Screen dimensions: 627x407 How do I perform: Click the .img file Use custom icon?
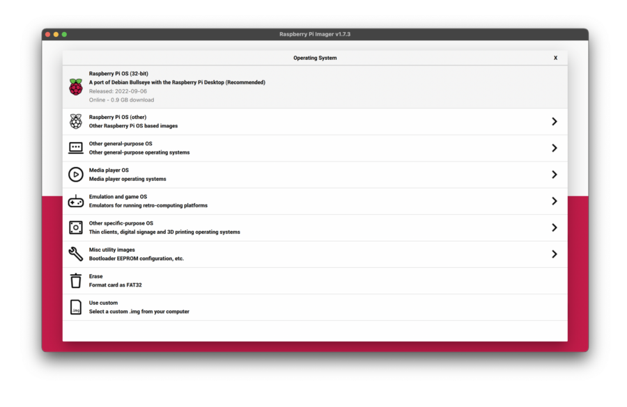pyautogui.click(x=75, y=307)
